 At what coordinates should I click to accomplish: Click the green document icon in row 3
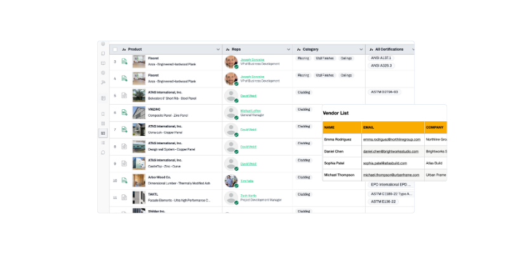point(124,61)
